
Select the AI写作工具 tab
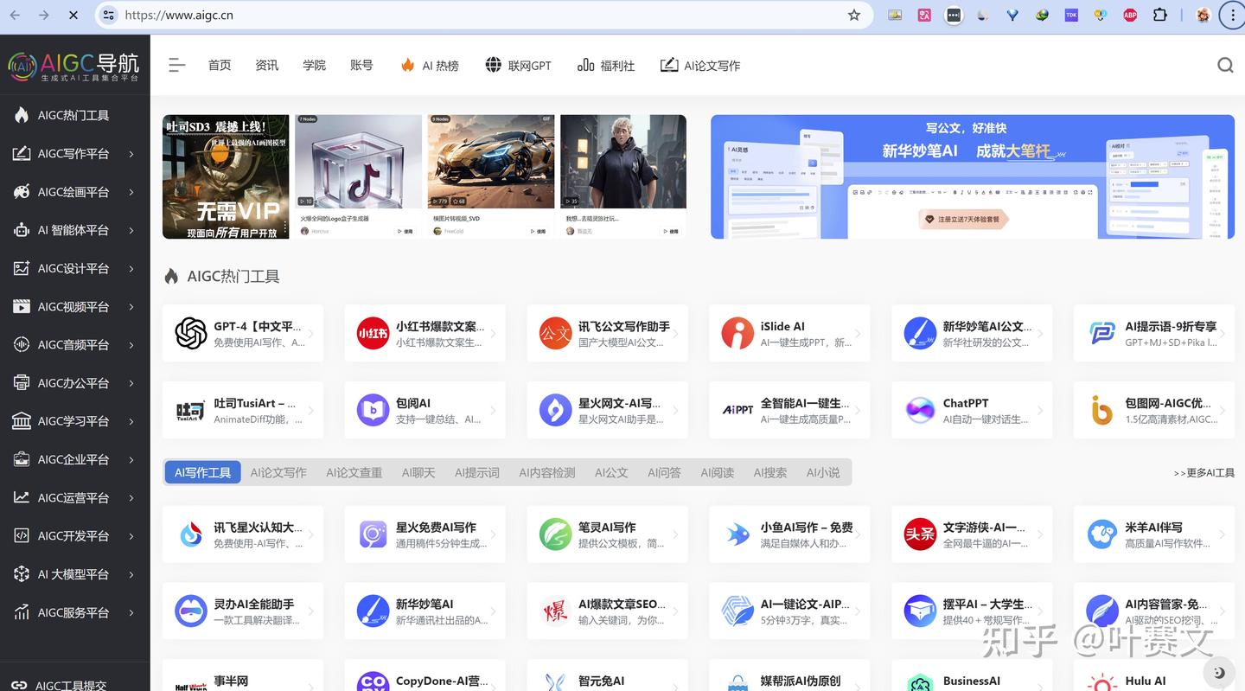click(202, 472)
